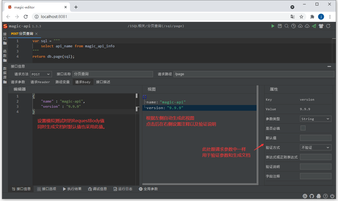
Task: Click the 默认值 input field
Action: point(316,138)
